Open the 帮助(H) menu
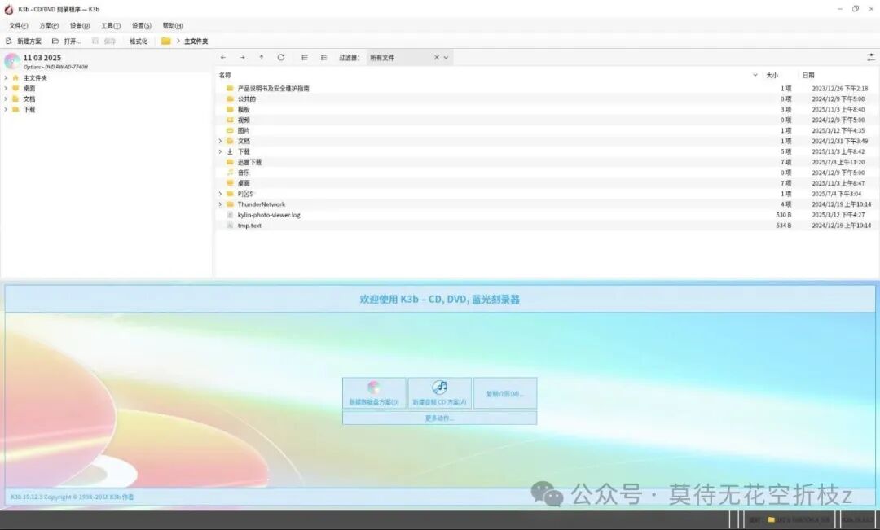This screenshot has height=530, width=880. (x=172, y=26)
